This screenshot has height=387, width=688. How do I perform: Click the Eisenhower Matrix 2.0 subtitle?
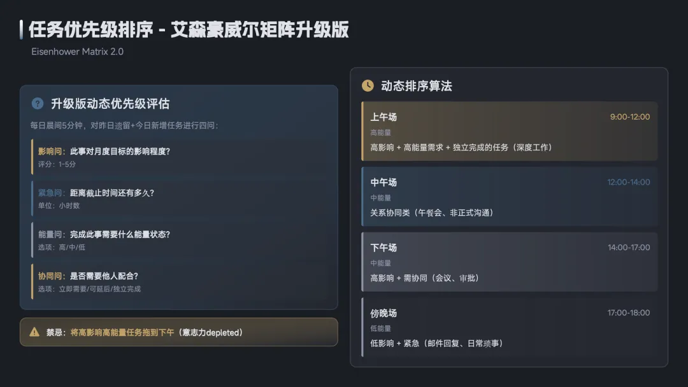(77, 52)
